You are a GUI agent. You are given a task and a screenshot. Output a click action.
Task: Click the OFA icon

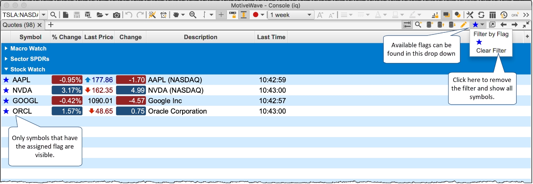click(x=515, y=15)
